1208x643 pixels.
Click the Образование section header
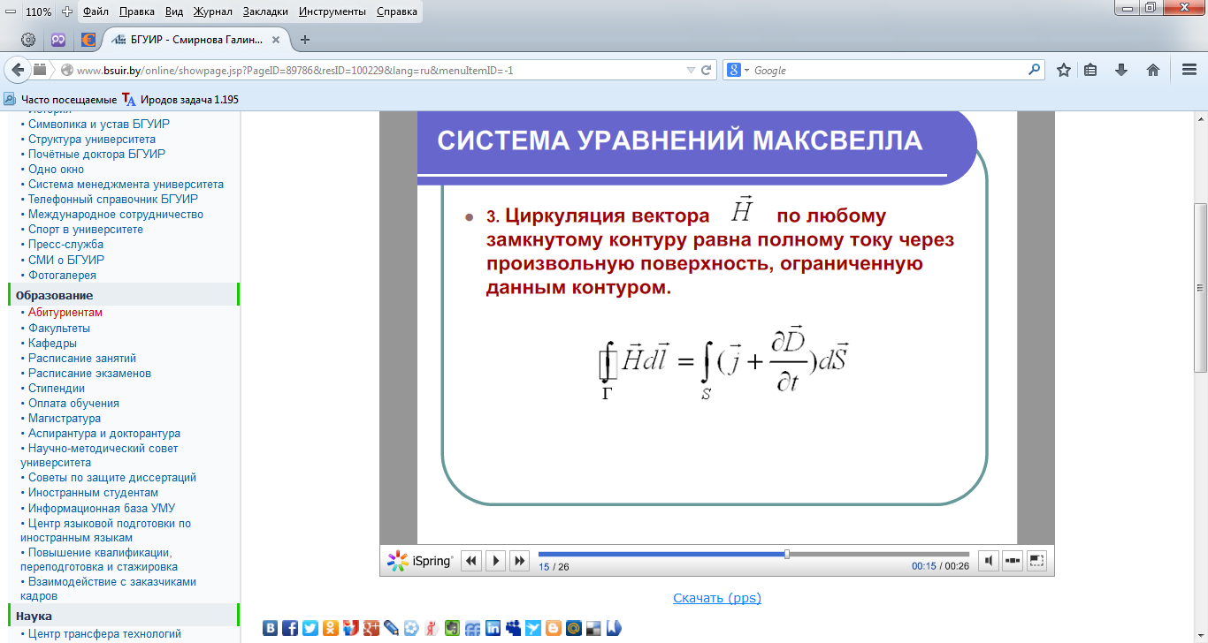pyautogui.click(x=124, y=295)
